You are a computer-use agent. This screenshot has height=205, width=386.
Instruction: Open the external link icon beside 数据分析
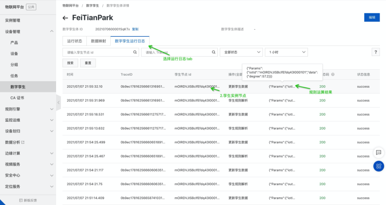[x=23, y=142]
